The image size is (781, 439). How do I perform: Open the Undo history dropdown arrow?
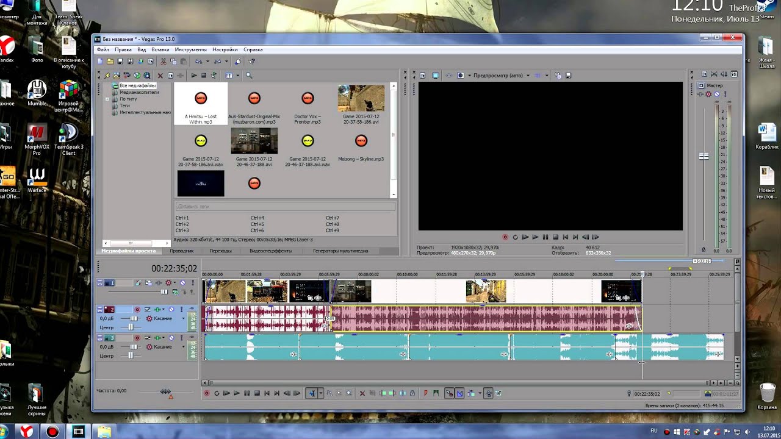click(207, 62)
